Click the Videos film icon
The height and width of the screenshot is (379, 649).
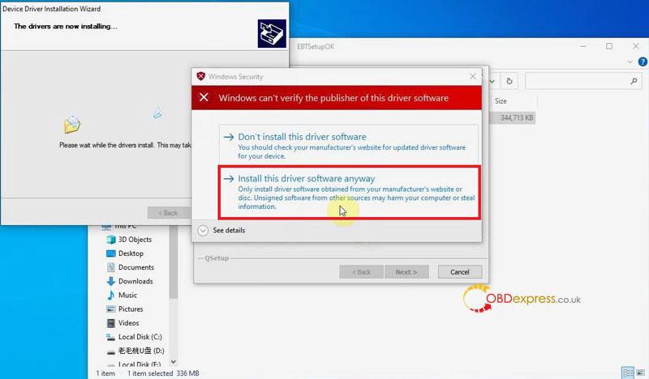(110, 323)
